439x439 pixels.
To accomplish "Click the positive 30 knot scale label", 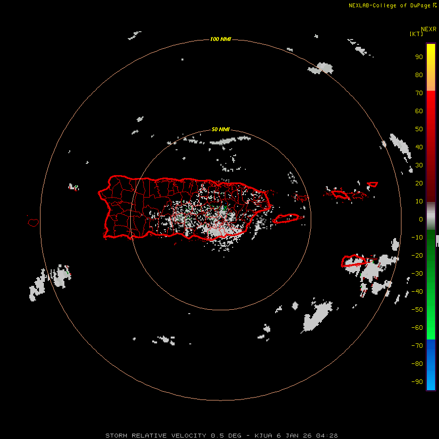I will (419, 165).
